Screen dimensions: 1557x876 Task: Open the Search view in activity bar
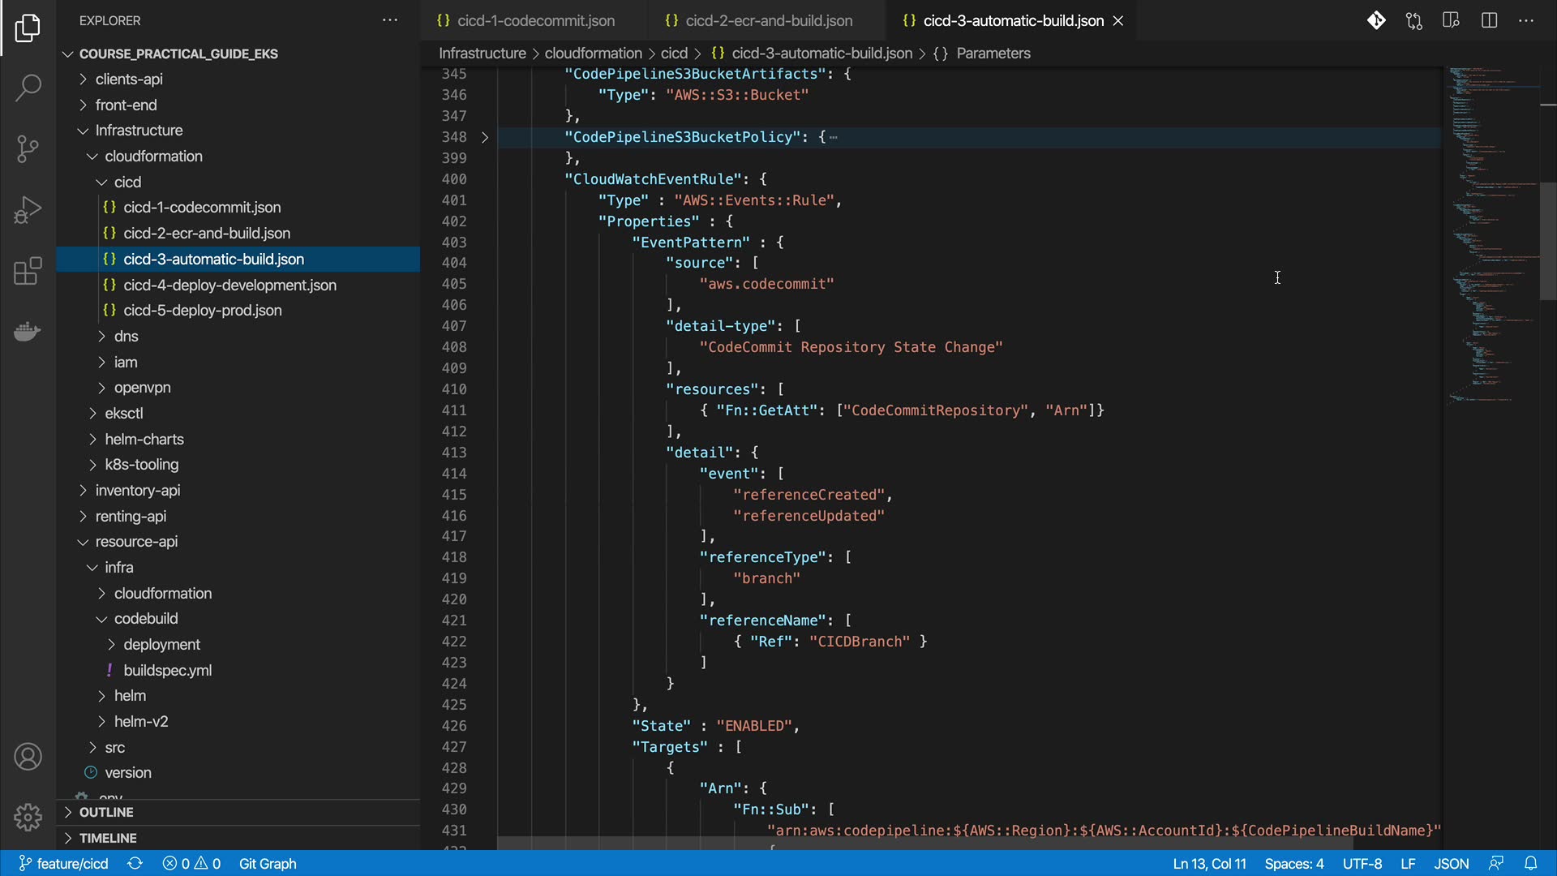tap(28, 88)
